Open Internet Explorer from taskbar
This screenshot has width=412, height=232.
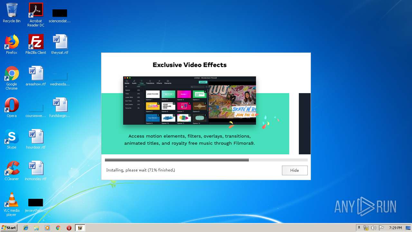[x=26, y=228]
